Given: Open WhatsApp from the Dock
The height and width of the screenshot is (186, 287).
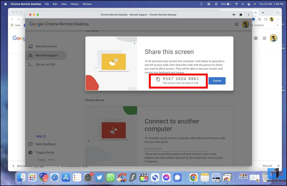Looking at the screenshot, I should [x=111, y=178].
